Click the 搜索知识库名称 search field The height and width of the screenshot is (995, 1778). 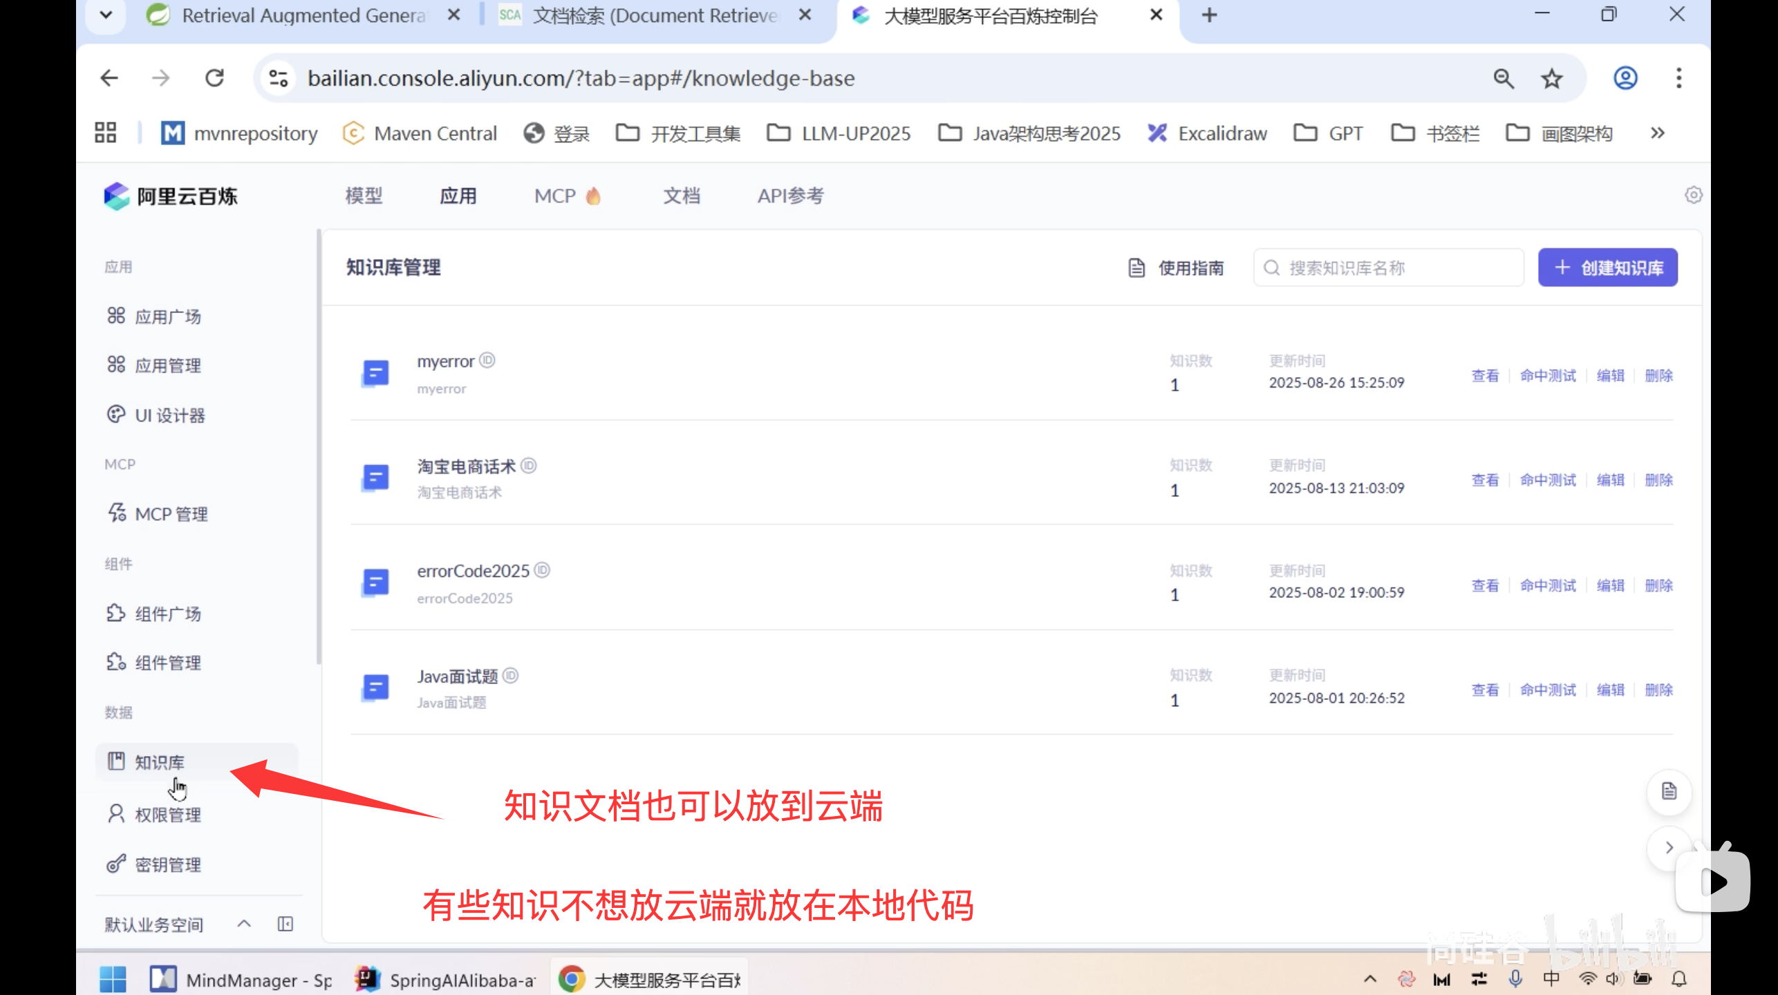pos(1388,267)
